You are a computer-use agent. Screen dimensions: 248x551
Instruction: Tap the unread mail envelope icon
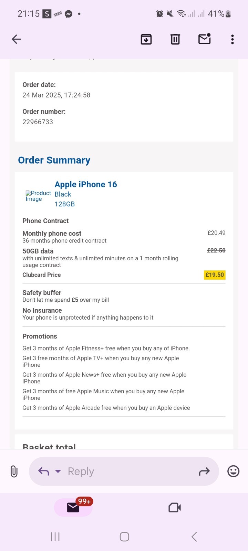pos(204,39)
